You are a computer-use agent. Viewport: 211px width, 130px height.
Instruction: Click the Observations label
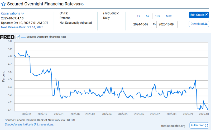[x=11, y=13]
